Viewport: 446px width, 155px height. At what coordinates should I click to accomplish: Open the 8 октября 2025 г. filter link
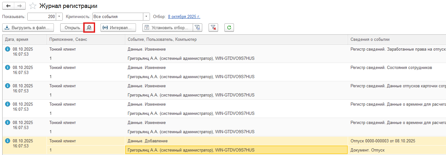(184, 16)
